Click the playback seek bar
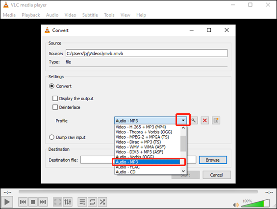Image resolution: width=277 pixels, height=209 pixels. 138,192
